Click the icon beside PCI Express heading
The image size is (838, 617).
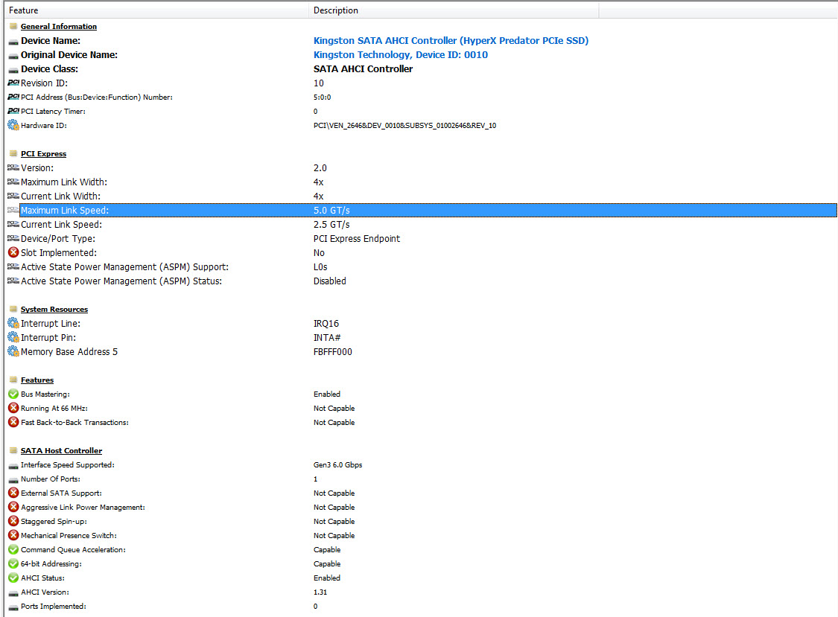click(13, 153)
